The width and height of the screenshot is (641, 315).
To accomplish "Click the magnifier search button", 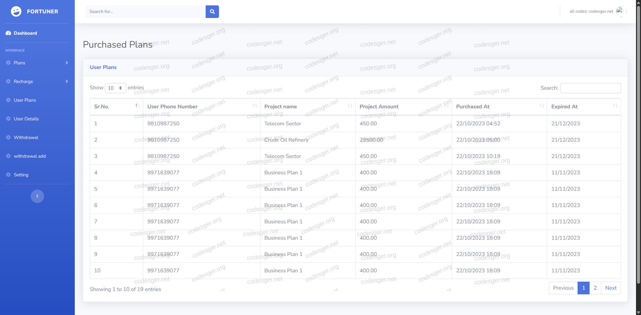I will 212,12.
